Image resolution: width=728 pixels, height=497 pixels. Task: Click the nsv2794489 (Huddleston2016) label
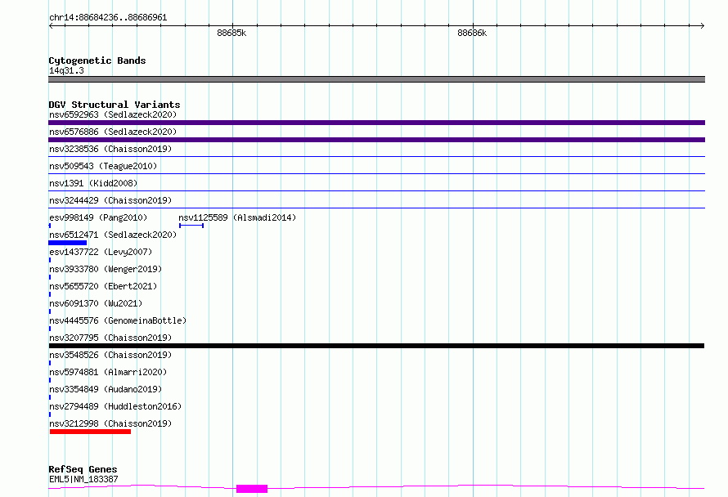click(x=115, y=406)
